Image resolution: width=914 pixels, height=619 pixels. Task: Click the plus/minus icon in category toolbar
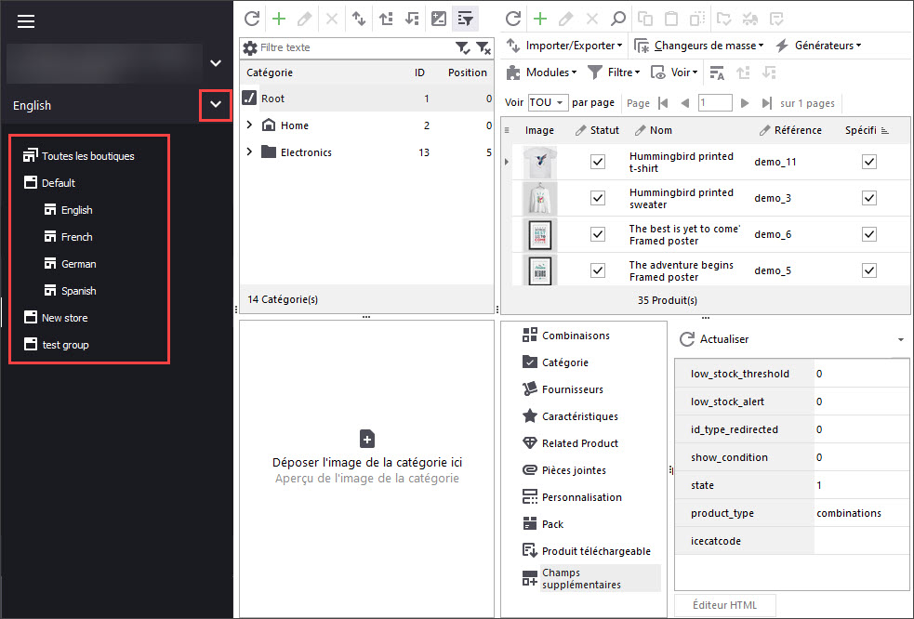(438, 19)
